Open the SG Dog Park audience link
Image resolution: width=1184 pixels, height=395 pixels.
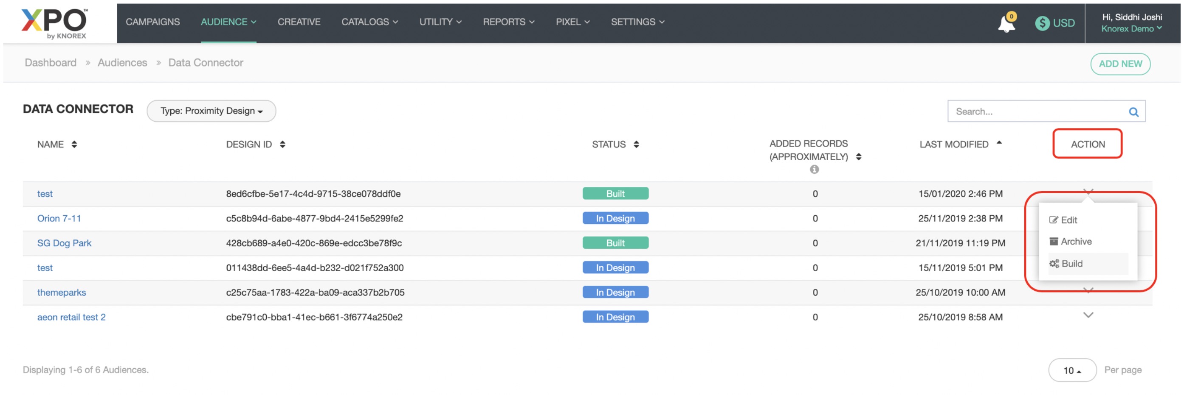coord(65,243)
